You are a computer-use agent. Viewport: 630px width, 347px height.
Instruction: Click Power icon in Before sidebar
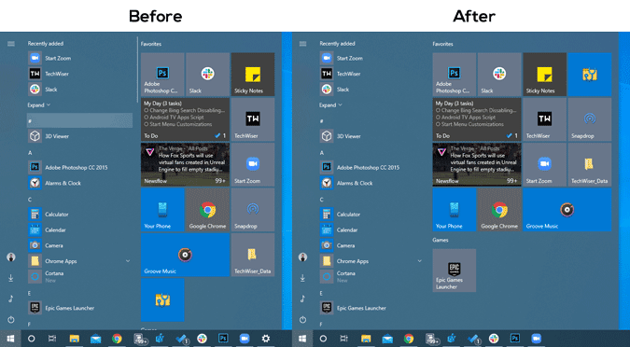[11, 320]
